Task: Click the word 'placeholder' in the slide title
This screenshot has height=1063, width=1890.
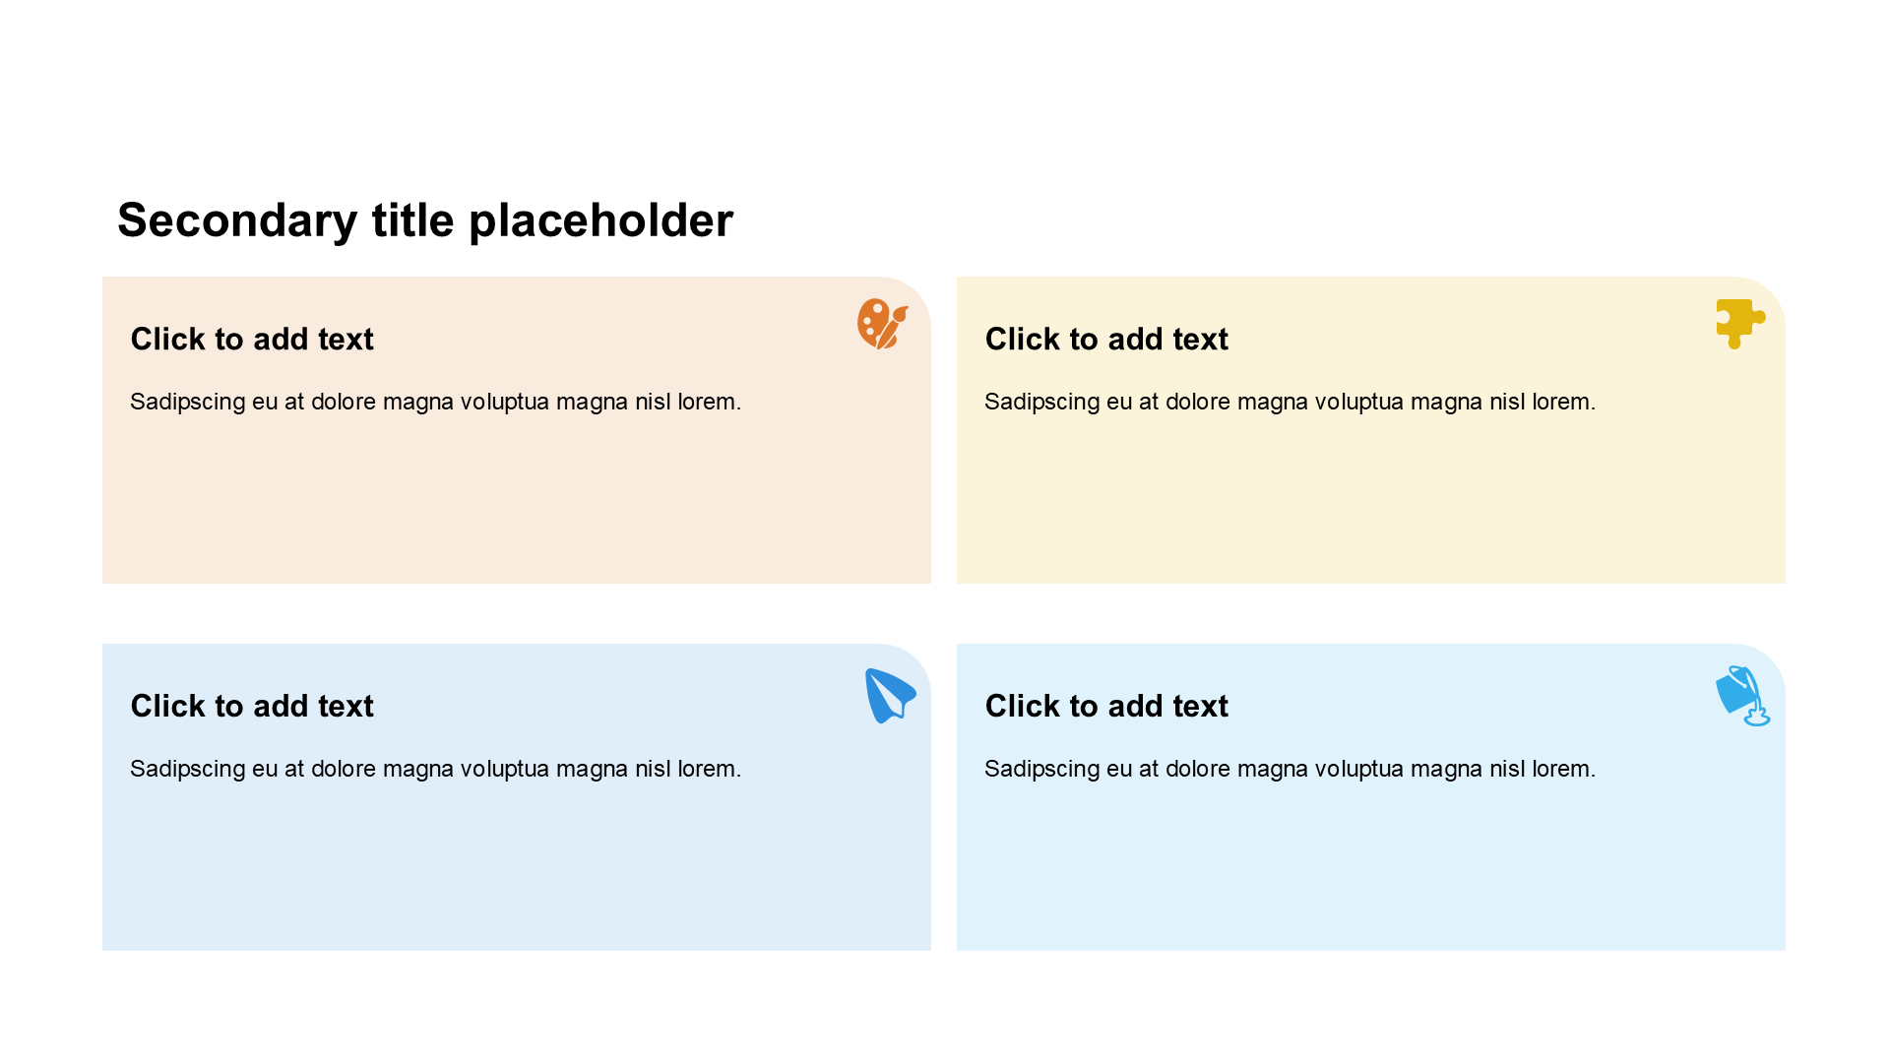Action: [600, 220]
